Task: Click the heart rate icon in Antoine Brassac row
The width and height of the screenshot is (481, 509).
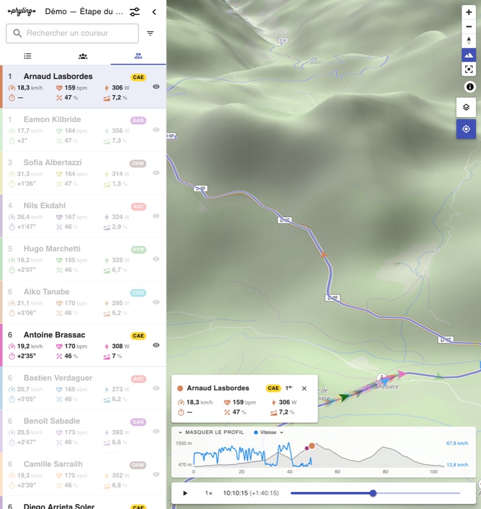Action: coord(59,346)
